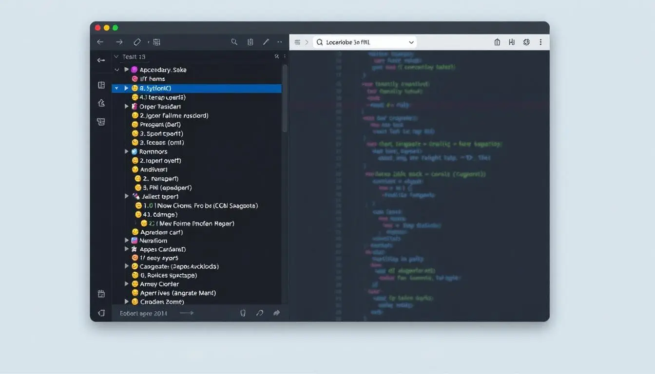Click the Eobact apre 2014 status text

143,313
